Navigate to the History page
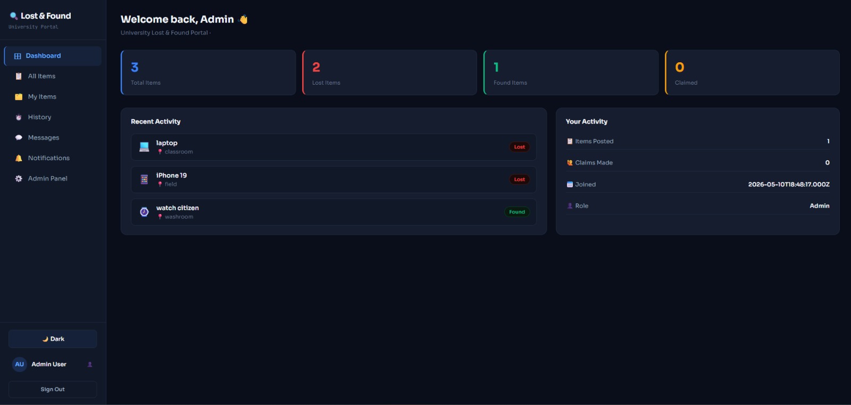The image size is (851, 405). (x=53, y=117)
